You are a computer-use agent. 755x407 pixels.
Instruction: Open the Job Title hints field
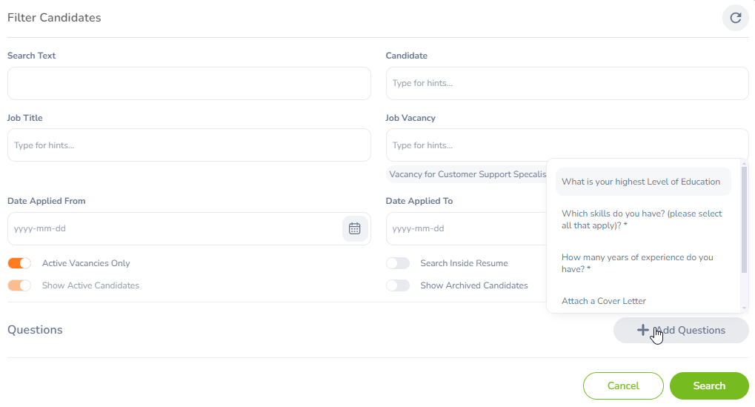pyautogui.click(x=189, y=145)
